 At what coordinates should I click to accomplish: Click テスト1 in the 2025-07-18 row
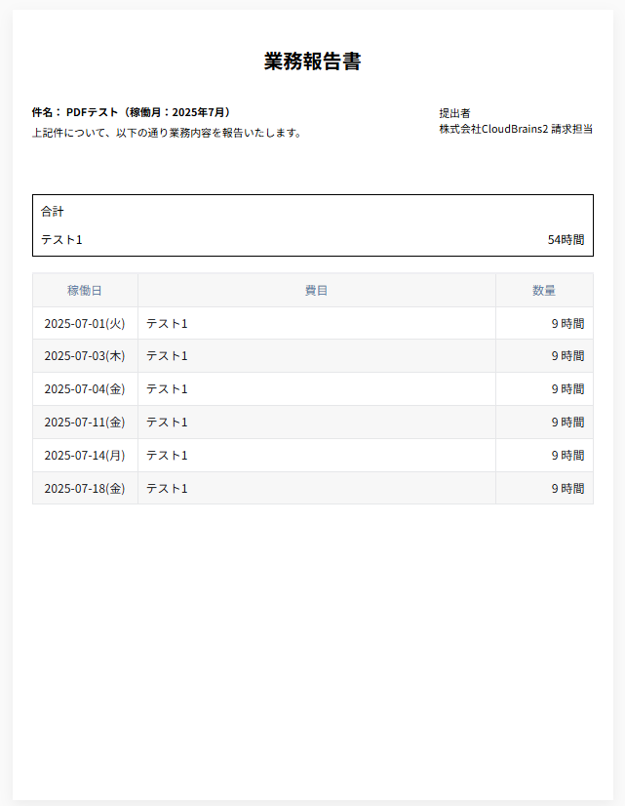coord(167,488)
